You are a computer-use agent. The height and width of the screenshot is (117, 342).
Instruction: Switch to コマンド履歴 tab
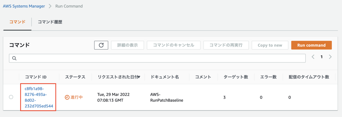pyautogui.click(x=50, y=22)
